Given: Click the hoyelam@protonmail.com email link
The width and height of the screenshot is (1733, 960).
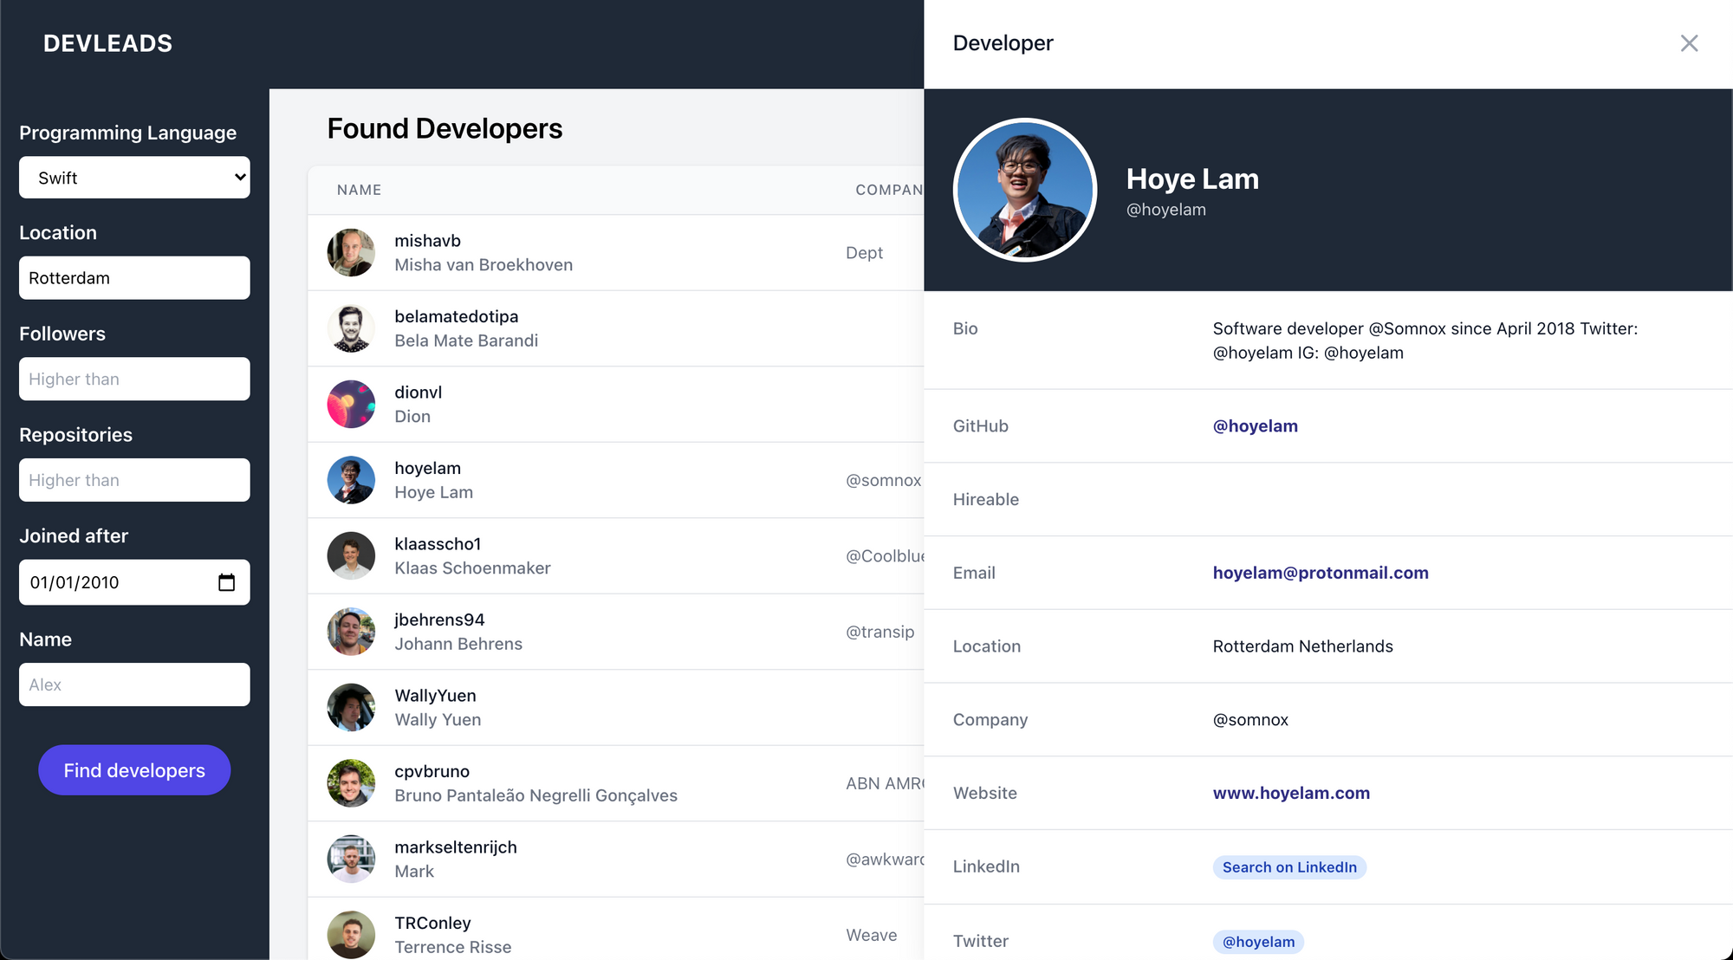Looking at the screenshot, I should tap(1320, 573).
